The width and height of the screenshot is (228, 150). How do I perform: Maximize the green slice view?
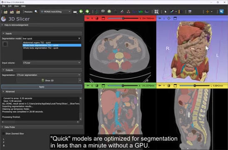click(x=103, y=86)
